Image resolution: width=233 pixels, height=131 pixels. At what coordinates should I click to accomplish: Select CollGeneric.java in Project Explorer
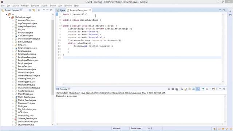coord(25,36)
